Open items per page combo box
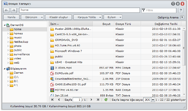188x111 pixels. [x=147, y=100]
